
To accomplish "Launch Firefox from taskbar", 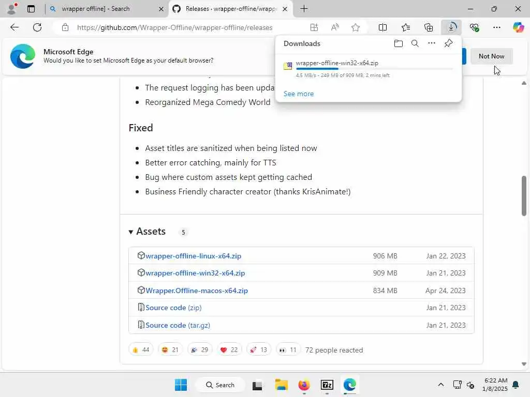I will 304,385.
